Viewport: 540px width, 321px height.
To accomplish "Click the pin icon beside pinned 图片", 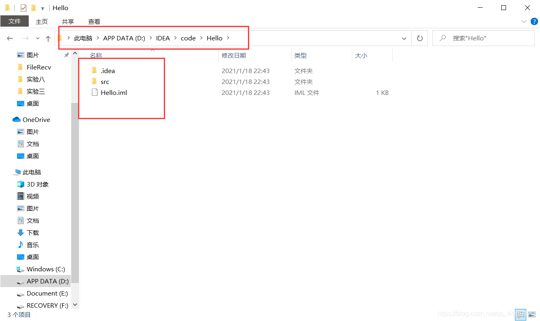I will tap(66, 55).
